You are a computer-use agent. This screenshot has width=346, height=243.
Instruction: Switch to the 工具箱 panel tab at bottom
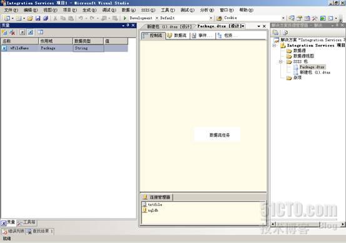(x=26, y=222)
